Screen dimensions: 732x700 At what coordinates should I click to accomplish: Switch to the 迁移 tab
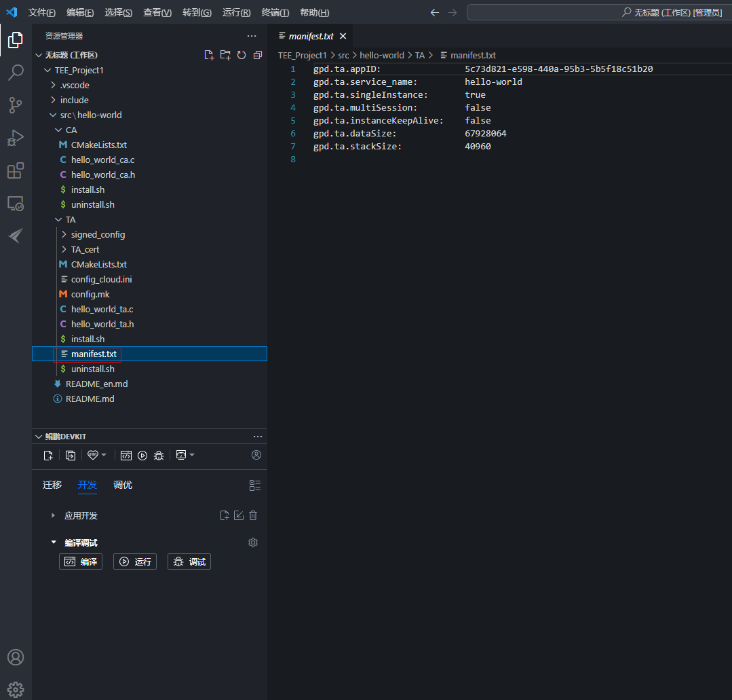pyautogui.click(x=52, y=485)
